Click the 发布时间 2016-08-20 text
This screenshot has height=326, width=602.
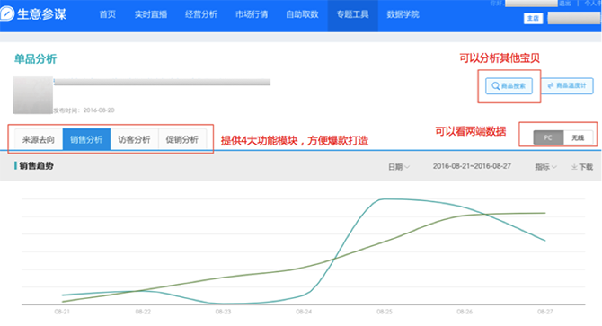[x=84, y=110]
